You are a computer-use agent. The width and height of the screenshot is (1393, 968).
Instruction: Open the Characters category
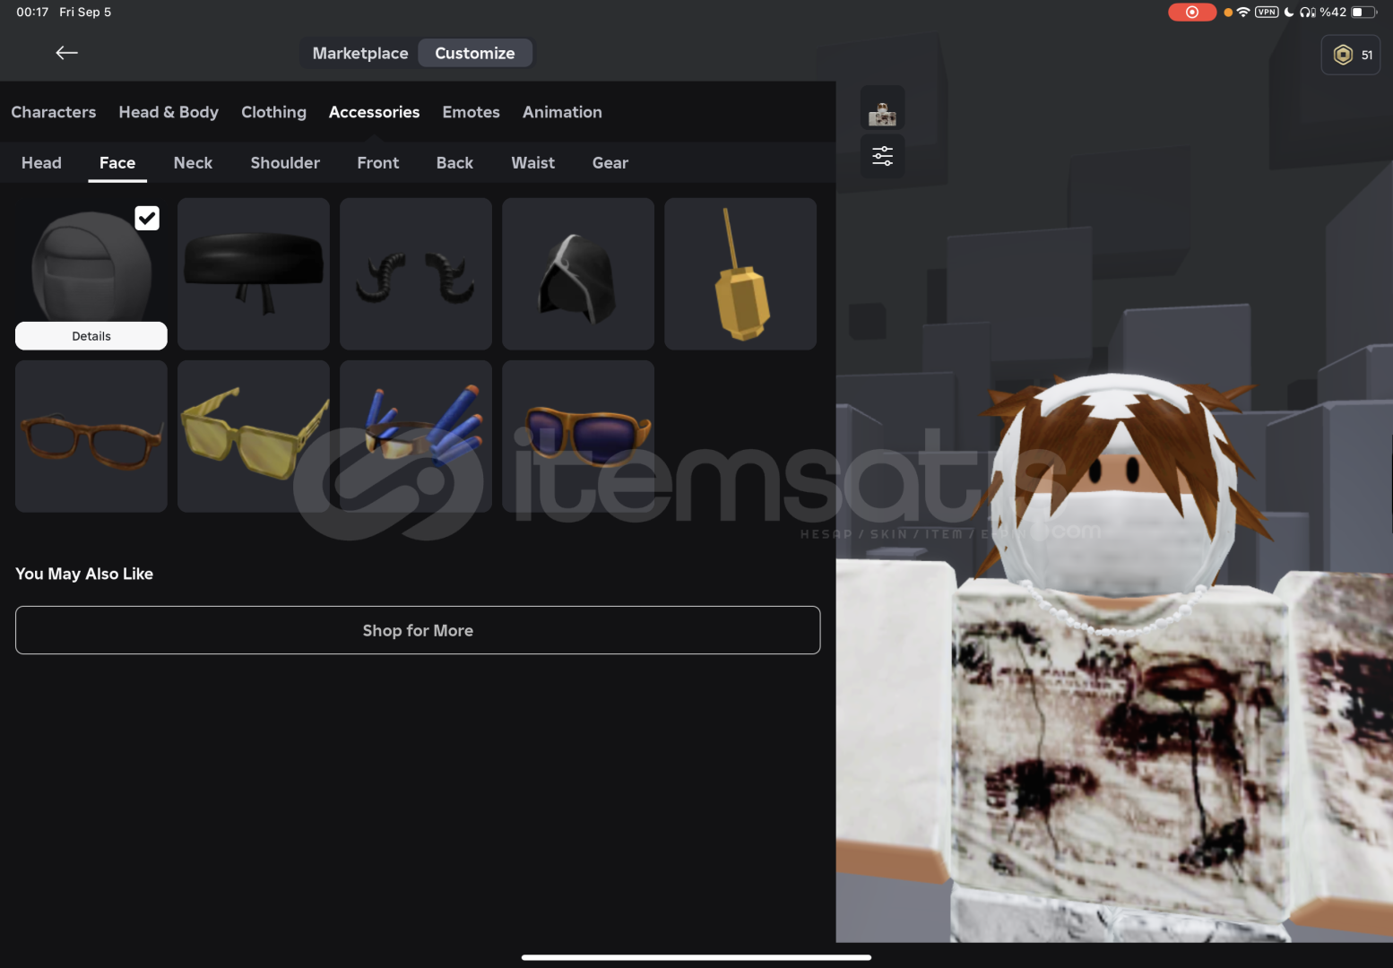(x=54, y=112)
